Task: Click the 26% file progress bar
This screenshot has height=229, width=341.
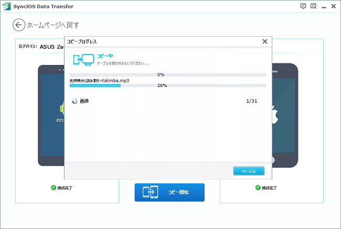Action: coord(167,85)
